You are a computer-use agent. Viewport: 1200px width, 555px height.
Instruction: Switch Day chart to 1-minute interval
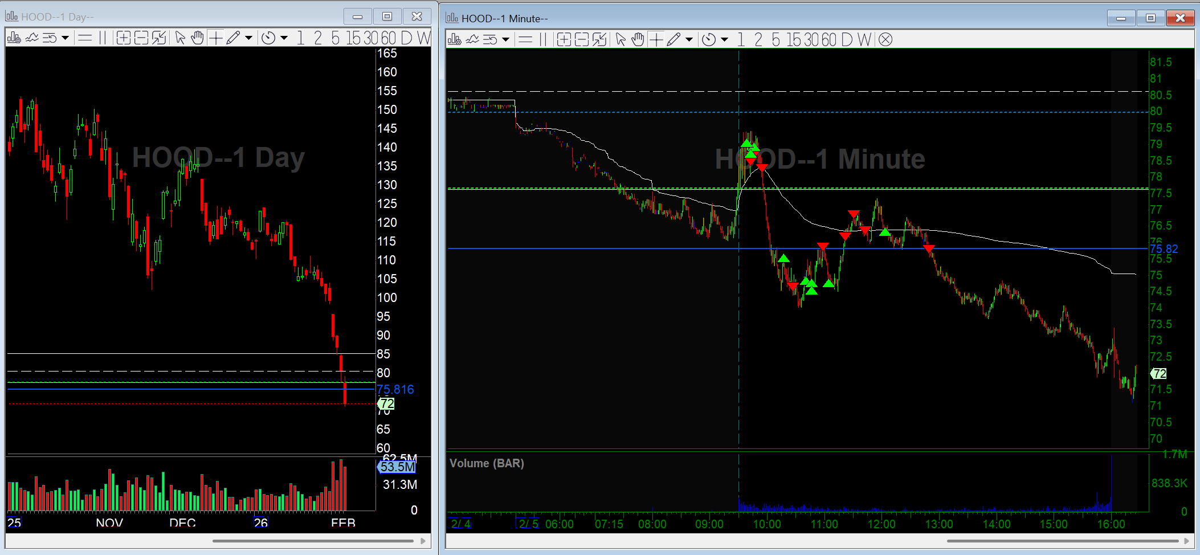(x=301, y=38)
